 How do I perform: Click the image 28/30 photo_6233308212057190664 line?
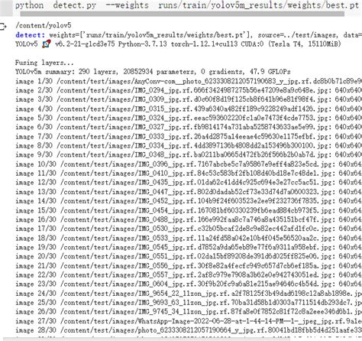189,330
